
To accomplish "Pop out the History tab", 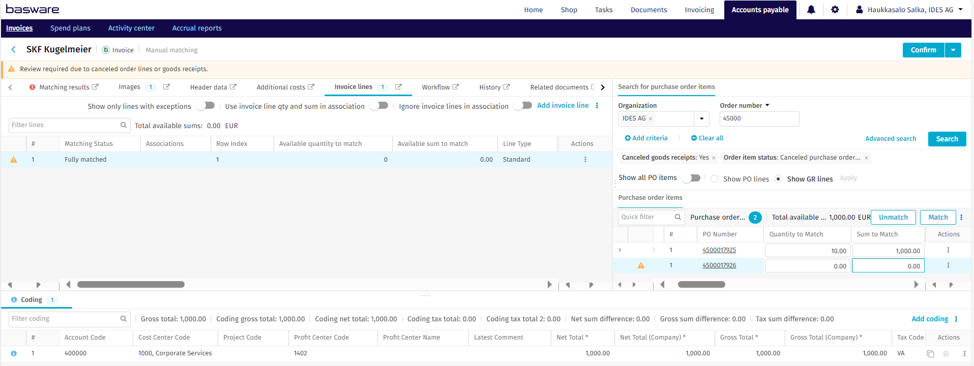I will click(x=507, y=87).
